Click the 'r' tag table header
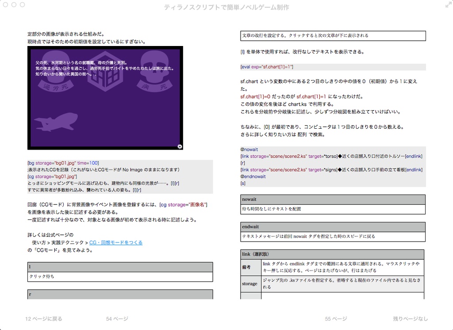The image size is (453, 330). (120, 295)
